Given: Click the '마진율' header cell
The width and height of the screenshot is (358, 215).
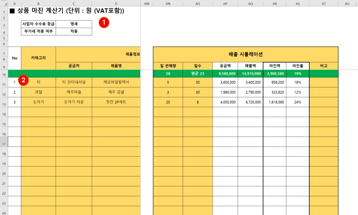Looking at the screenshot, I should 298,66.
